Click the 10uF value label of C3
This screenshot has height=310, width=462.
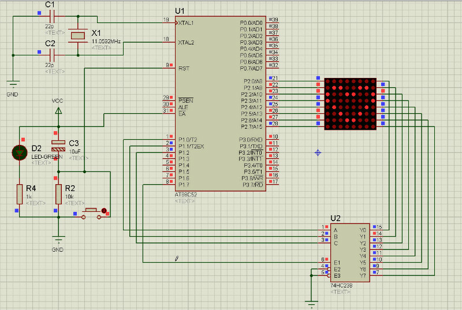click(75, 151)
